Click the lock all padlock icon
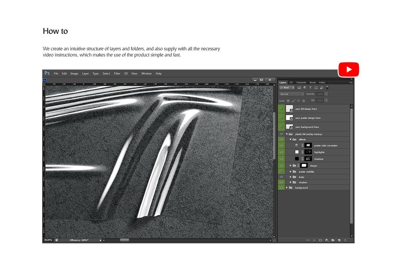 click(304, 101)
